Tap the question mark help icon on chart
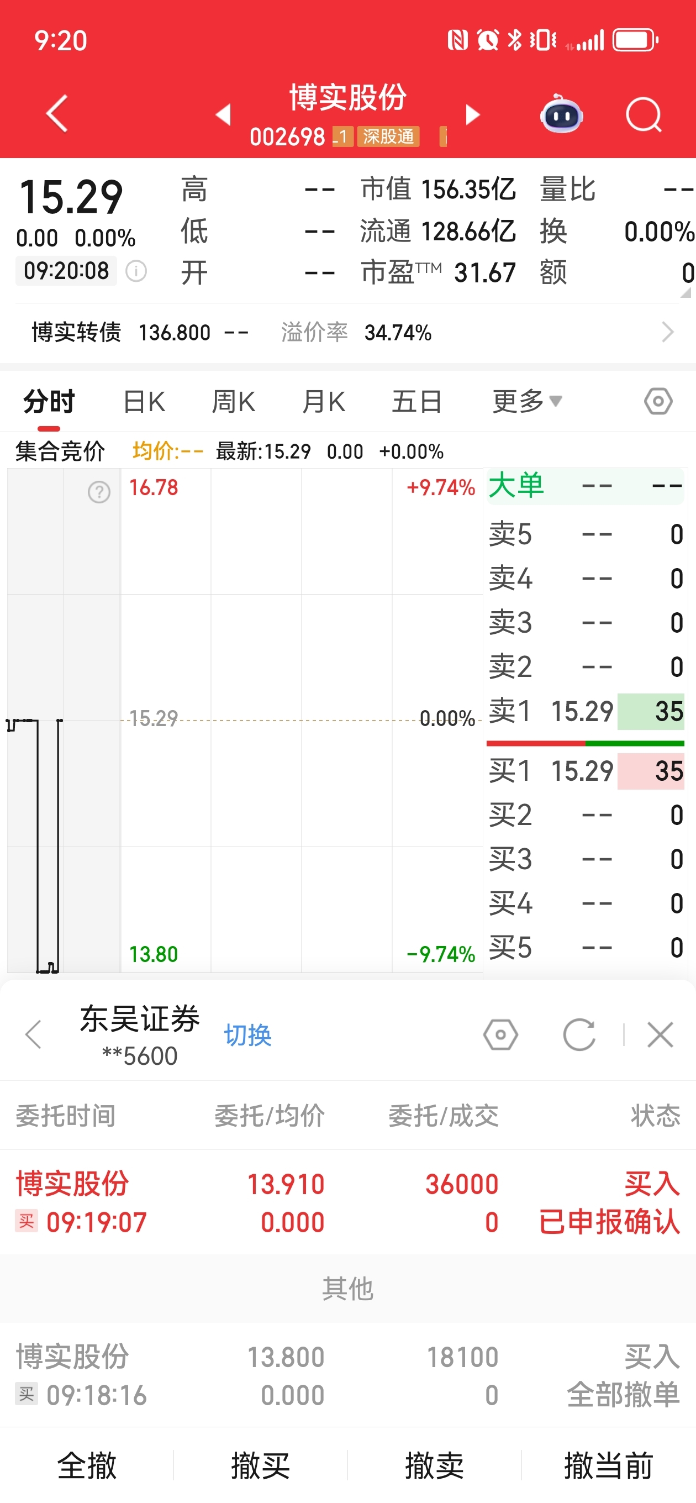 pos(99,492)
